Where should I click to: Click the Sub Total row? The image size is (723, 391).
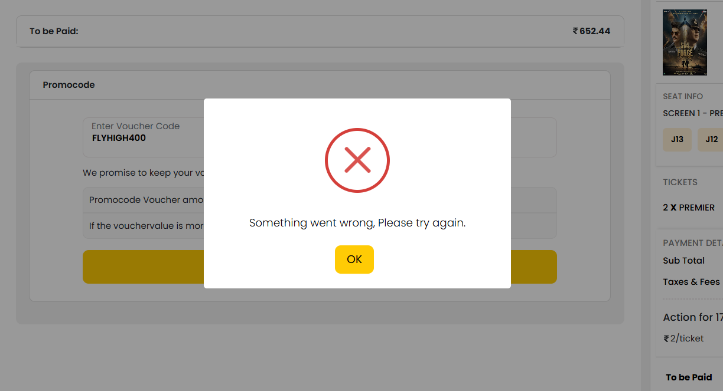(692, 261)
